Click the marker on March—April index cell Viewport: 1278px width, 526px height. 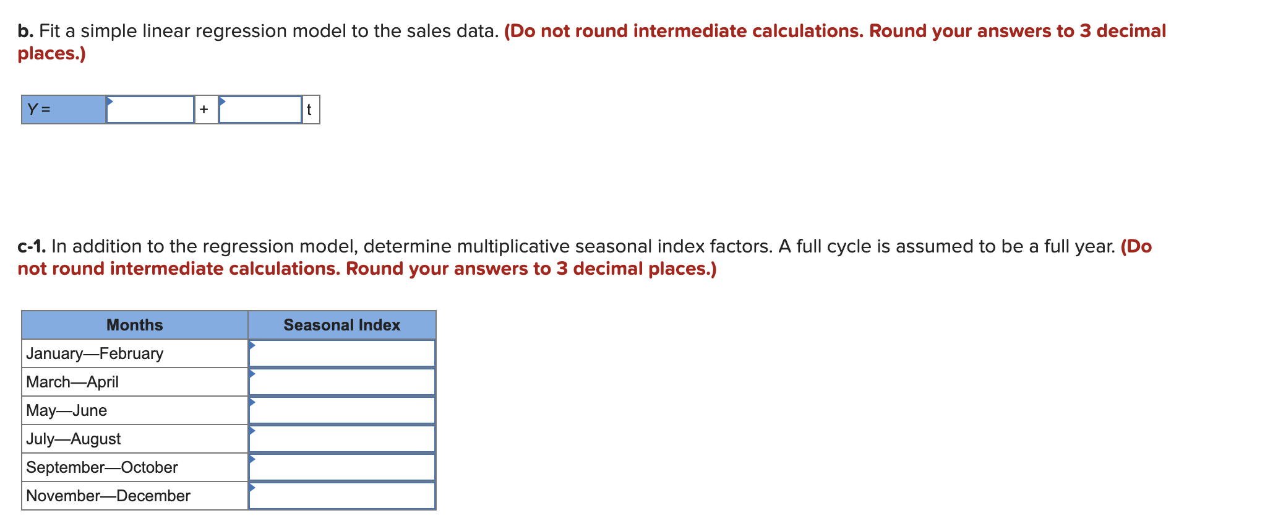pos(252,372)
